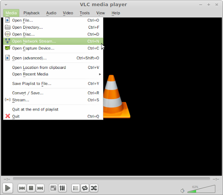Viewport: 223px width, 195px height.
Task: Expand Open Recent Media submenu
Action: pos(53,74)
